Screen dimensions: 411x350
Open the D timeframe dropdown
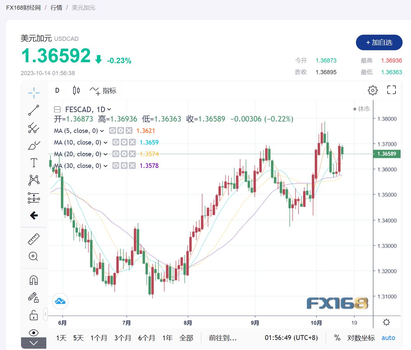tap(57, 91)
